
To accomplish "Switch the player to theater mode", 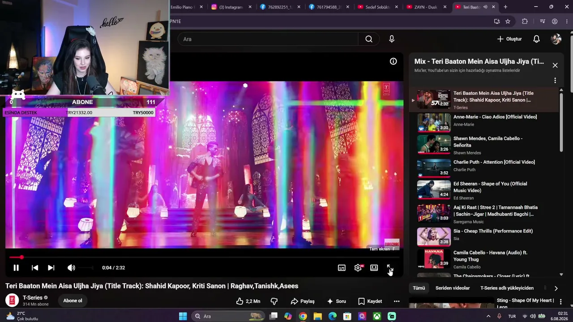I will (374, 268).
